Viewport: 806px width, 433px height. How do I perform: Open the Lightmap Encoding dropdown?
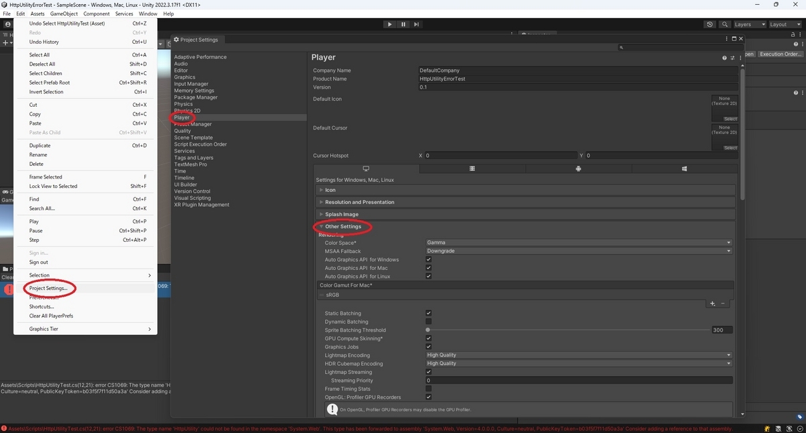tap(579, 355)
